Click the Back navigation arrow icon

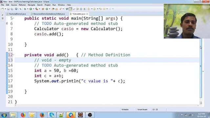click(104, 9)
